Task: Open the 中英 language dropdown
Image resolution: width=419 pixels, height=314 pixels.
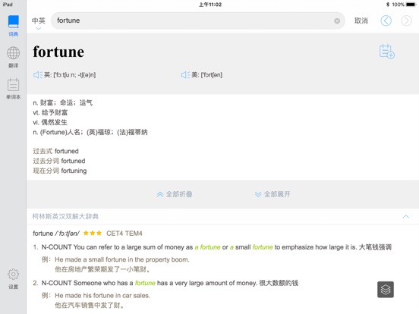Action: pos(39,23)
